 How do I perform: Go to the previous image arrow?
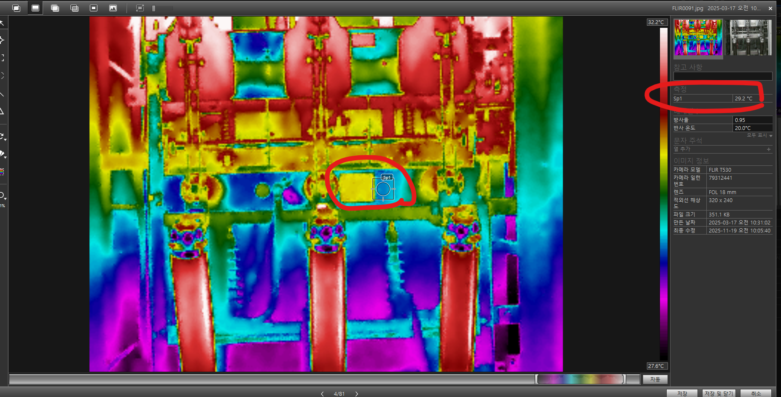pos(322,394)
